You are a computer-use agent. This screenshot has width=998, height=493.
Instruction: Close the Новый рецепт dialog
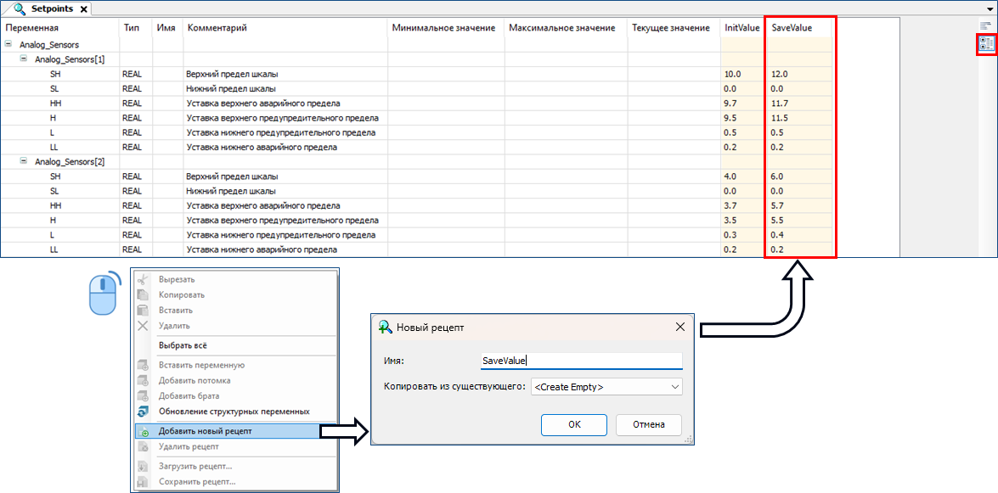coord(679,327)
